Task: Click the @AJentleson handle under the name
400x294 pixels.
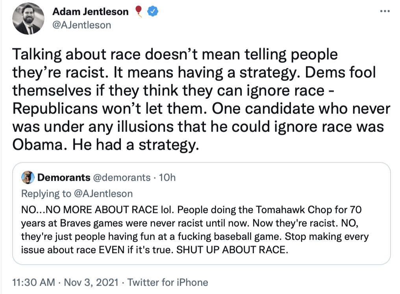Action: (x=82, y=25)
